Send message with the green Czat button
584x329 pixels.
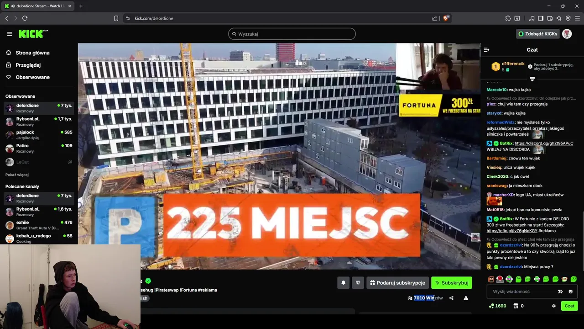[569, 306]
